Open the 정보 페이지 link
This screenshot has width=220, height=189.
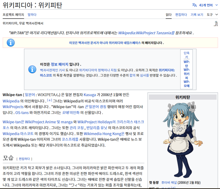(x=59, y=64)
